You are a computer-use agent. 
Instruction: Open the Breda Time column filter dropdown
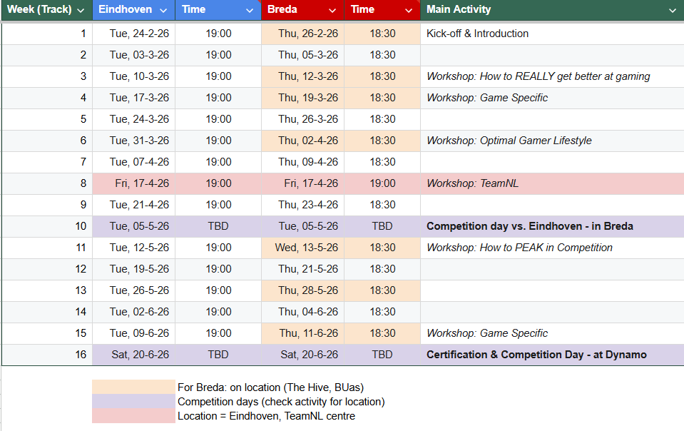pos(409,11)
